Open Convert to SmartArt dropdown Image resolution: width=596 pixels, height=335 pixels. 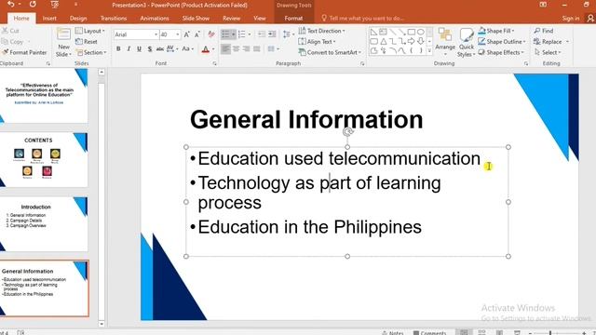coord(330,52)
